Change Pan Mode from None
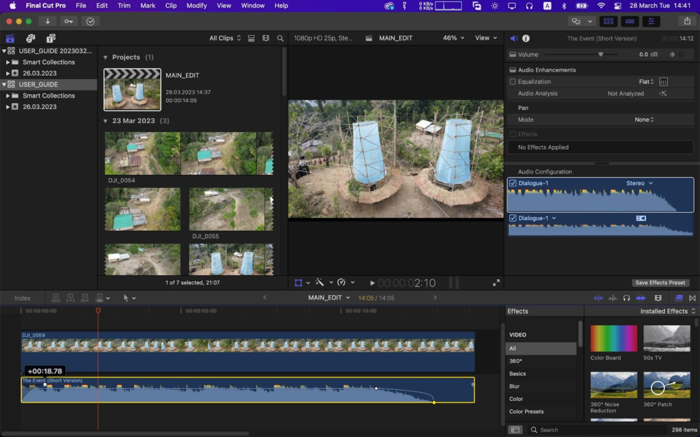The image size is (700, 437). (644, 119)
